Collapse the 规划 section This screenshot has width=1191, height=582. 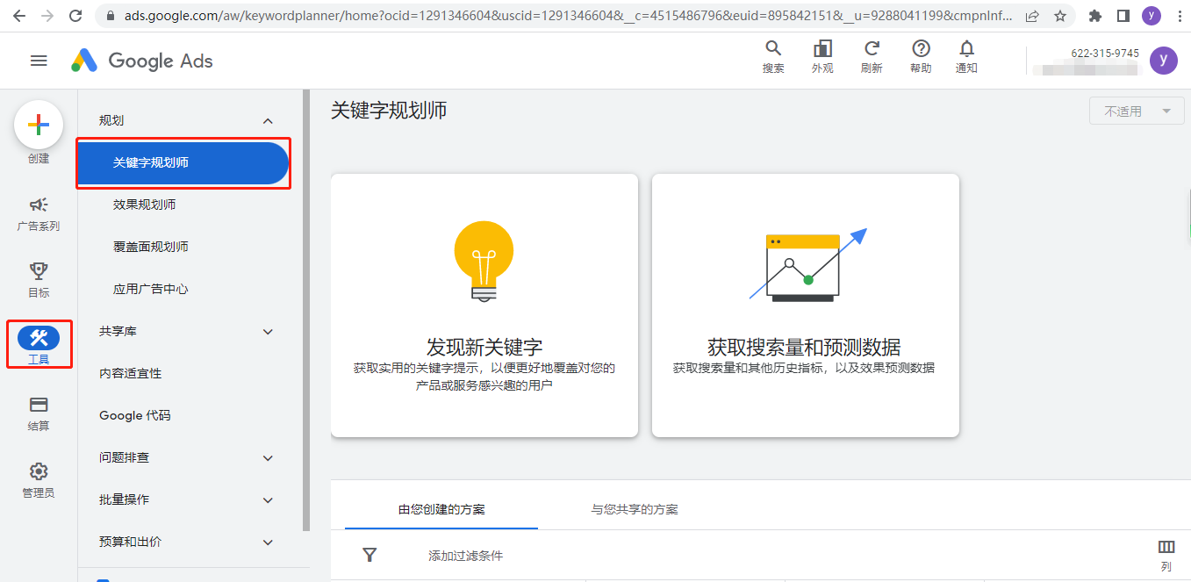[269, 120]
